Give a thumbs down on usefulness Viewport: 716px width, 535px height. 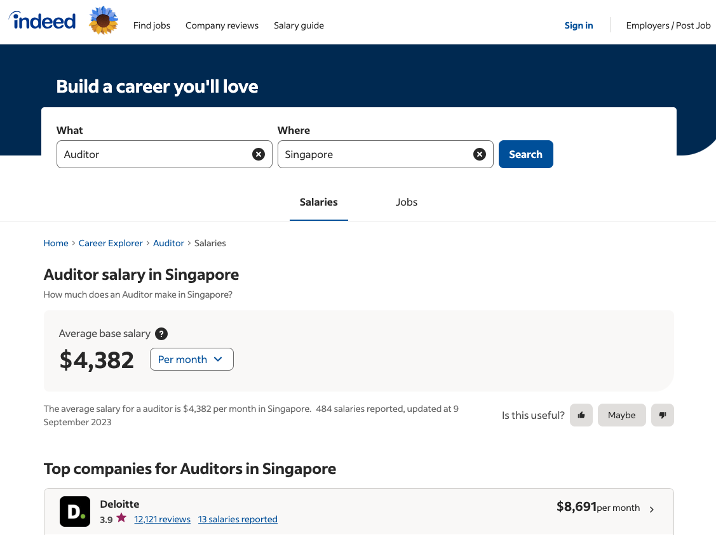663,415
